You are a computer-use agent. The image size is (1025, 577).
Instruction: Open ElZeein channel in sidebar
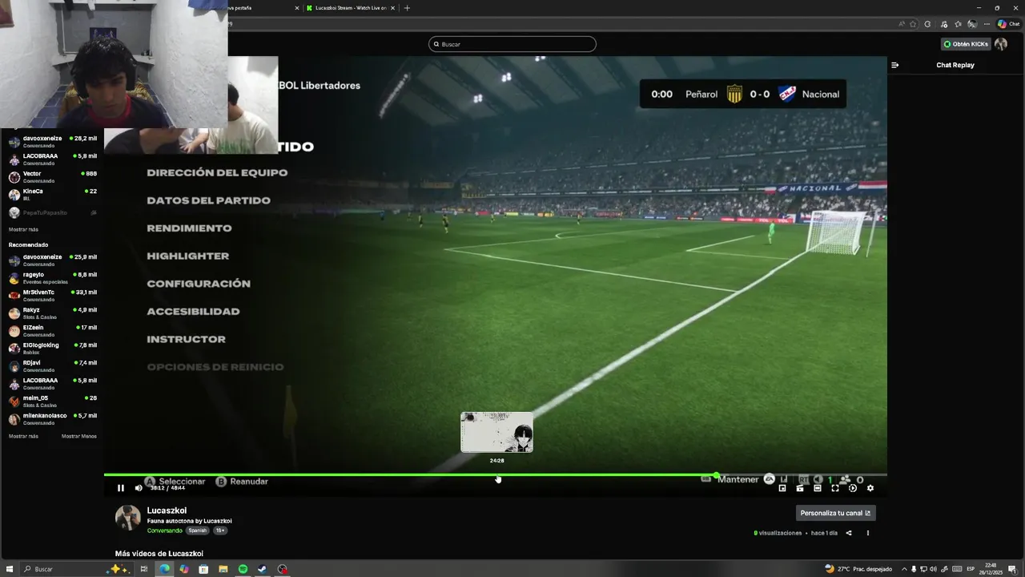pos(52,330)
